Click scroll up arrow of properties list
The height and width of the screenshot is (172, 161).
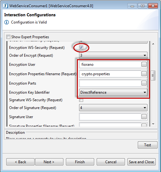[153, 44]
